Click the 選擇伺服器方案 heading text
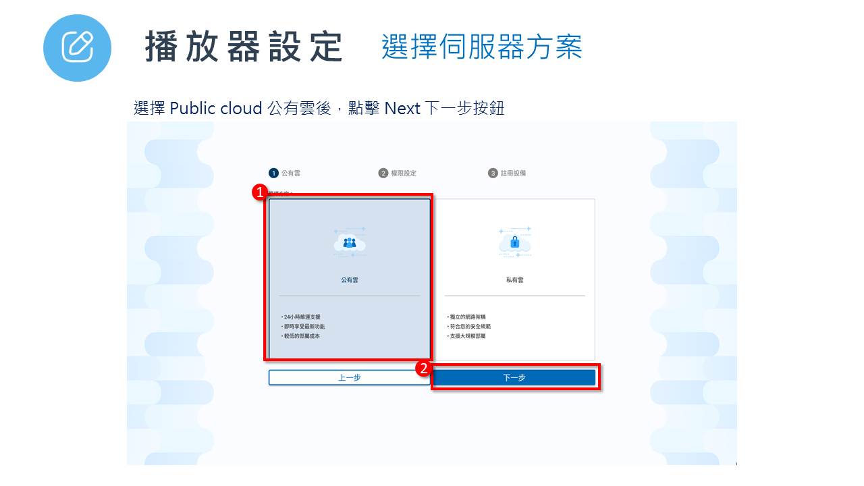864x486 pixels. click(481, 46)
